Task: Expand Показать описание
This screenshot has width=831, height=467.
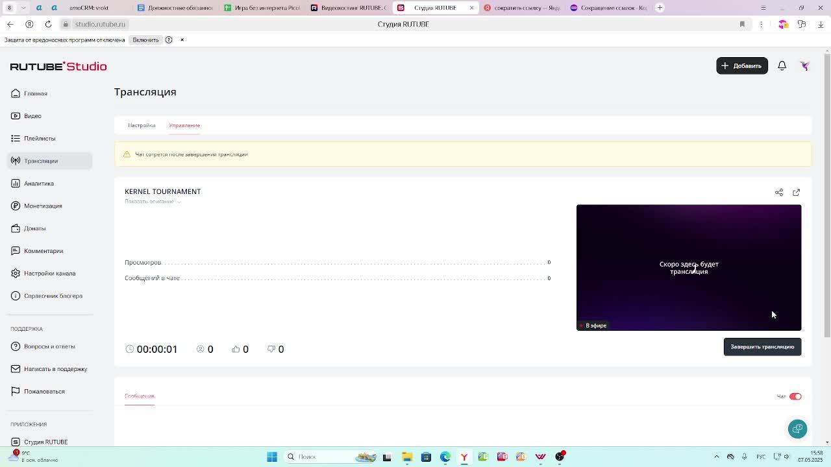Action: coord(153,202)
